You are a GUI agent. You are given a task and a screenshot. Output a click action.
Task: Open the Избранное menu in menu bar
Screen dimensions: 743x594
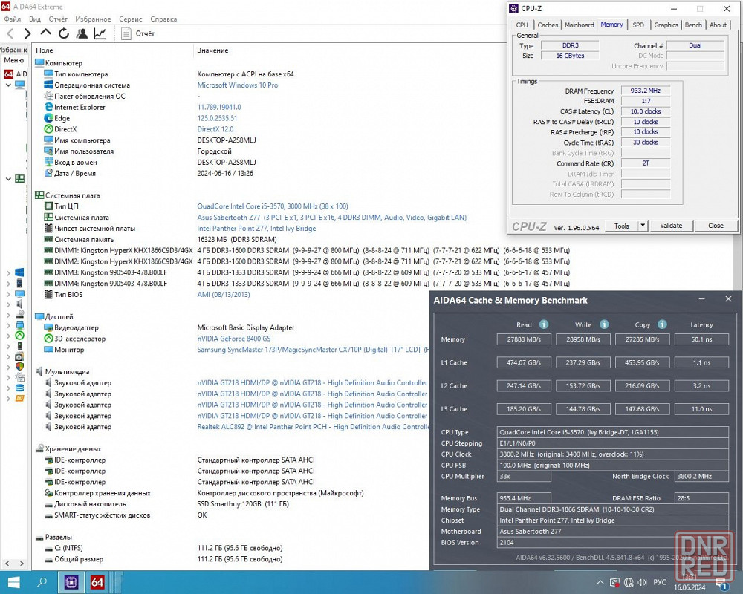coord(93,19)
